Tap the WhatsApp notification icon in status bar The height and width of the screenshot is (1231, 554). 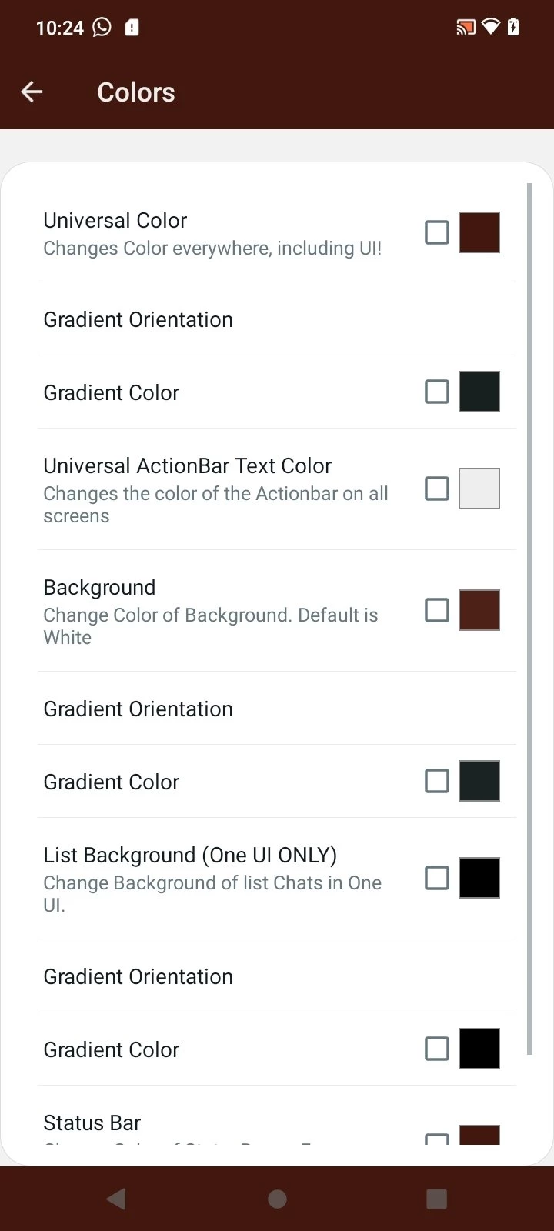point(102,28)
